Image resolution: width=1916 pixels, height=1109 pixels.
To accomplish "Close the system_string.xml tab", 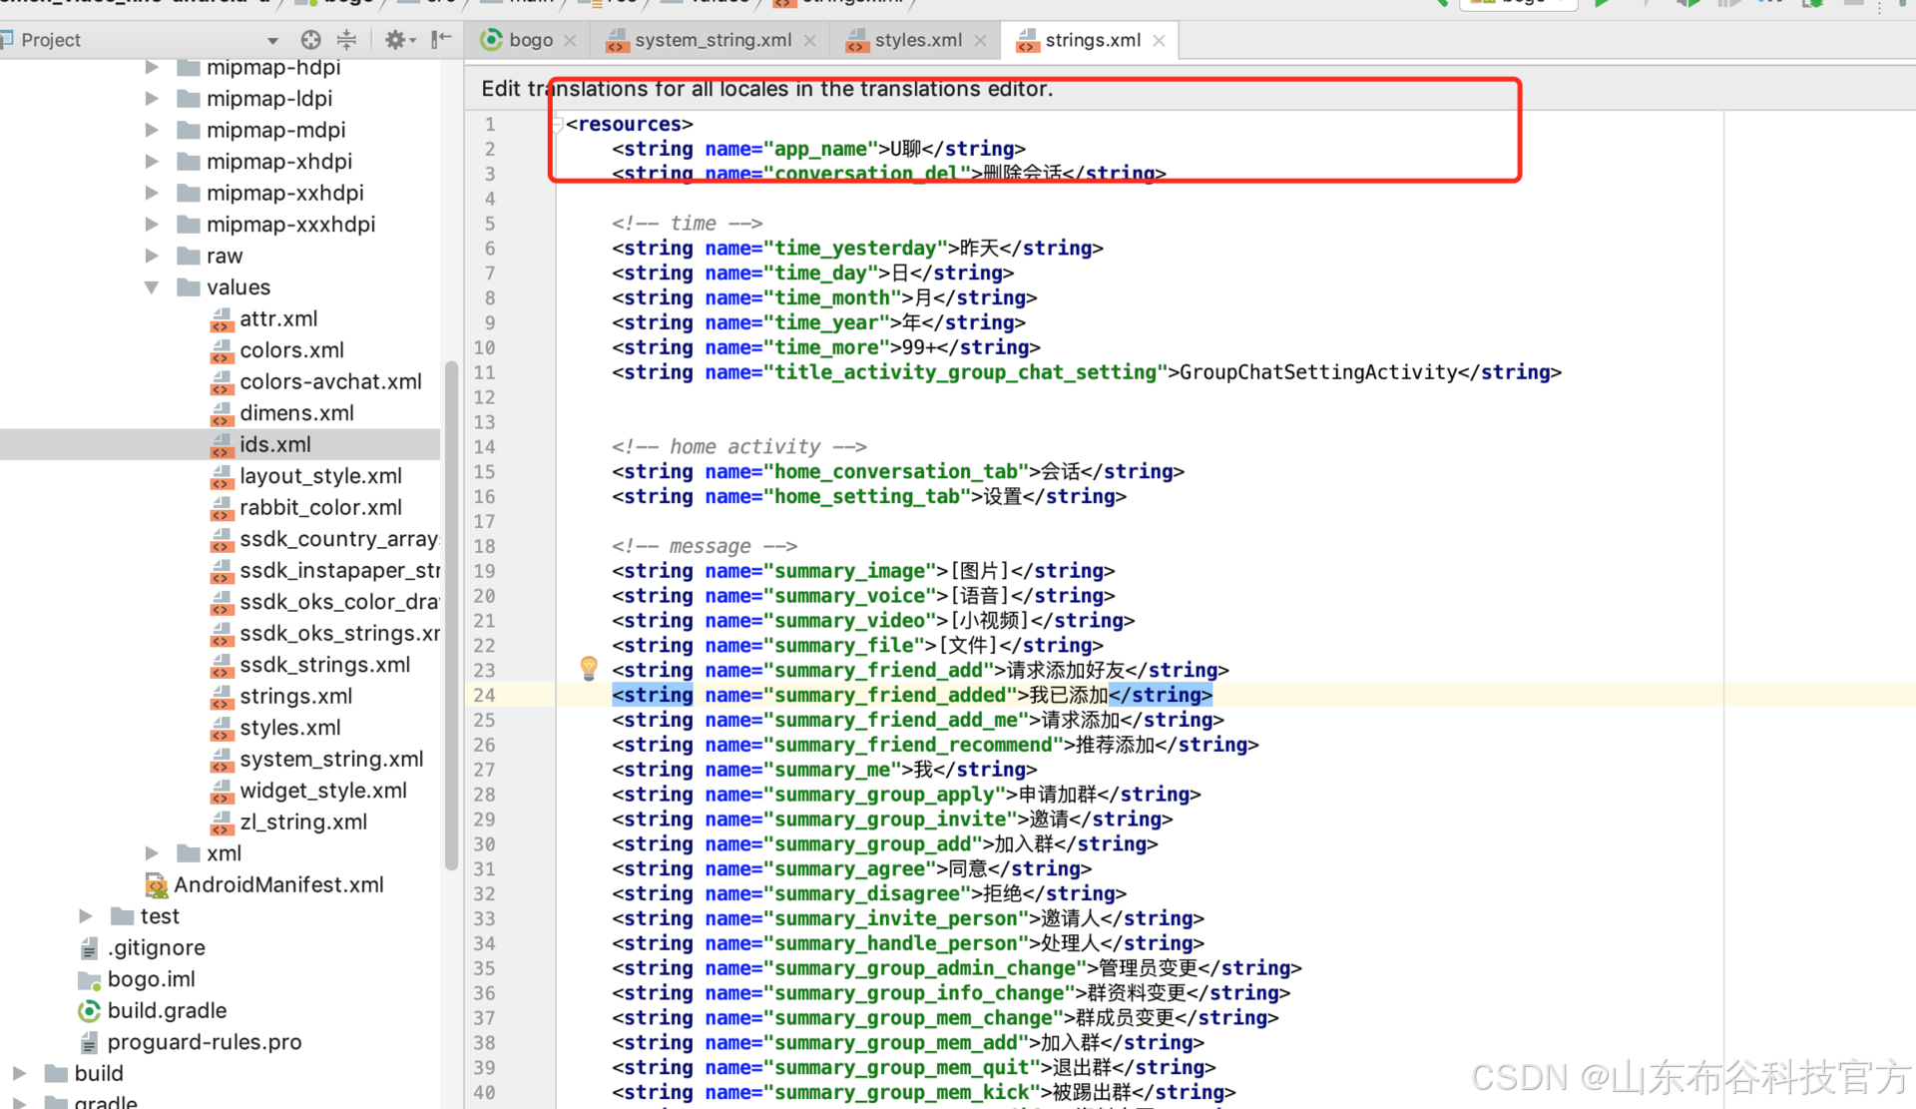I will click(x=809, y=41).
